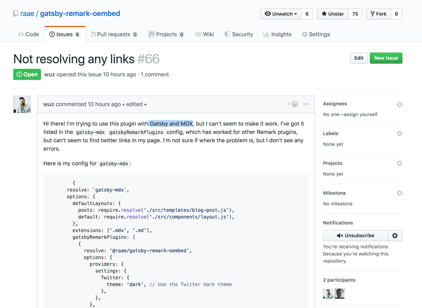The width and height of the screenshot is (422, 308).
Task: Add a reaction with the smiley icon
Action: [x=292, y=104]
